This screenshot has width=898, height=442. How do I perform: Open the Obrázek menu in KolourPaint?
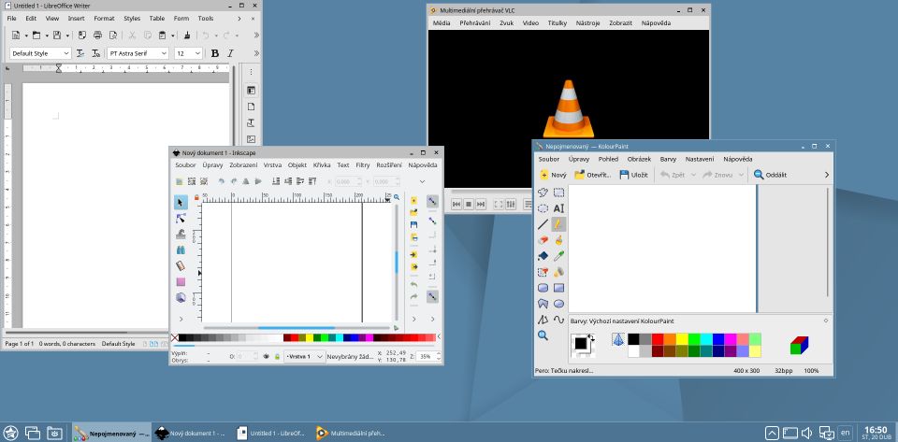[x=639, y=159]
